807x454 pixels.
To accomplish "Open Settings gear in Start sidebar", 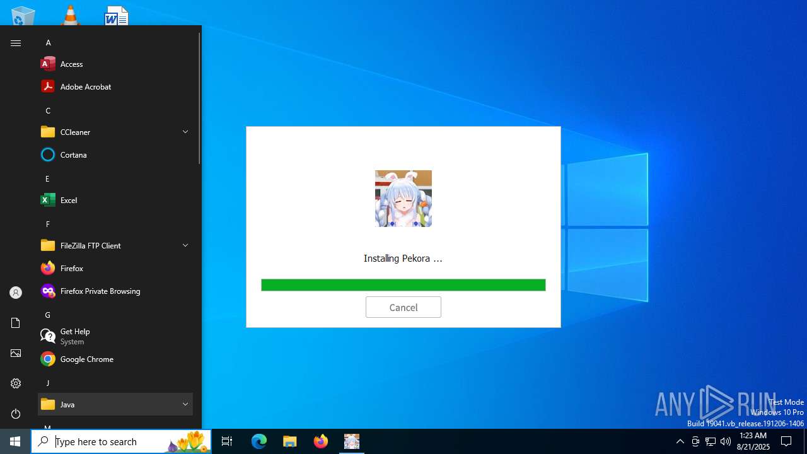I will [x=16, y=383].
